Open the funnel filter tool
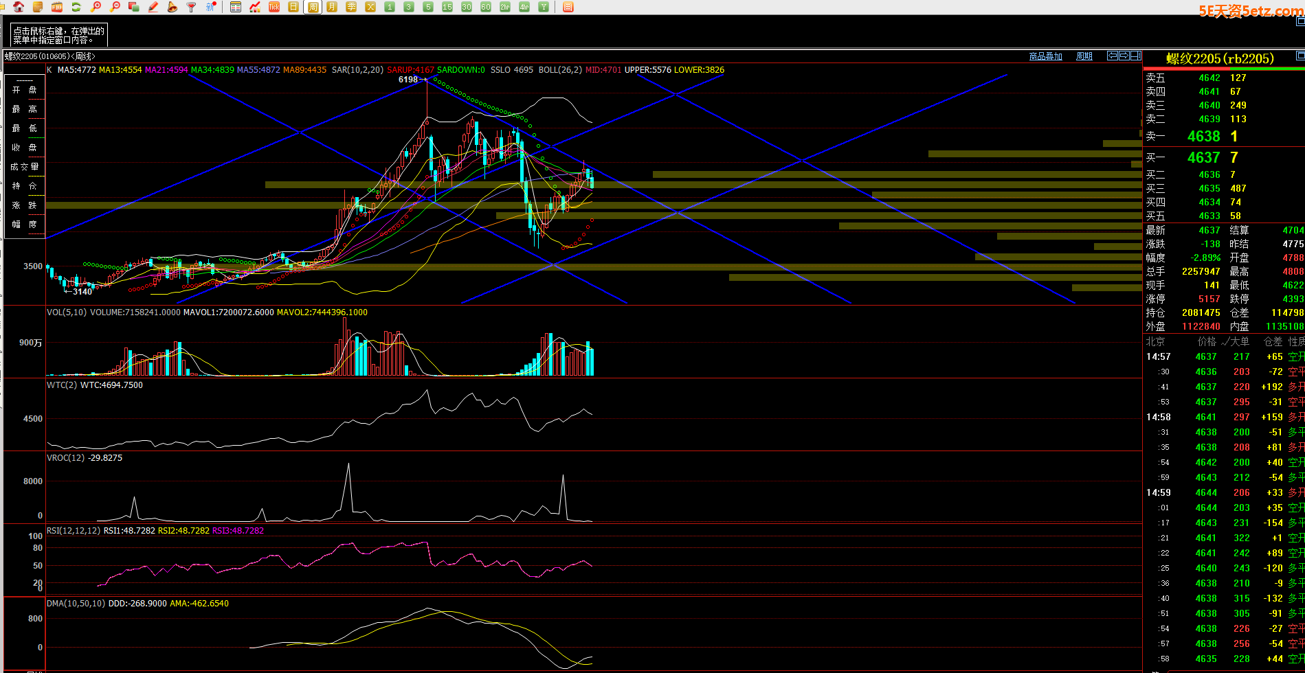This screenshot has height=673, width=1305. coord(192,7)
